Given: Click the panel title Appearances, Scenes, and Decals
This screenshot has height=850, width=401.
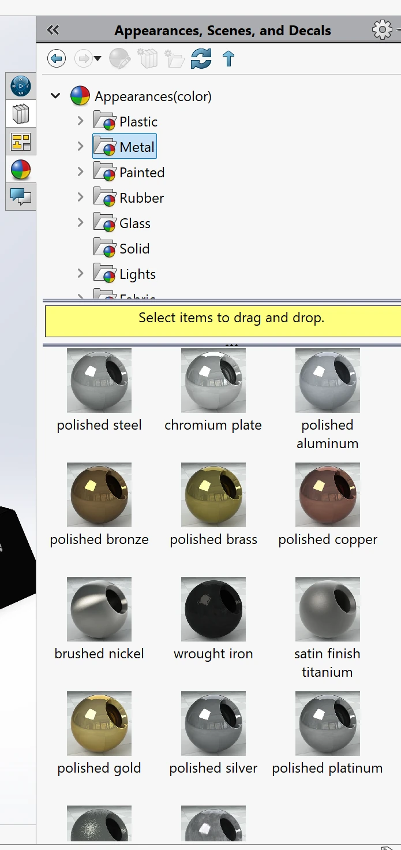Looking at the screenshot, I should click(223, 31).
